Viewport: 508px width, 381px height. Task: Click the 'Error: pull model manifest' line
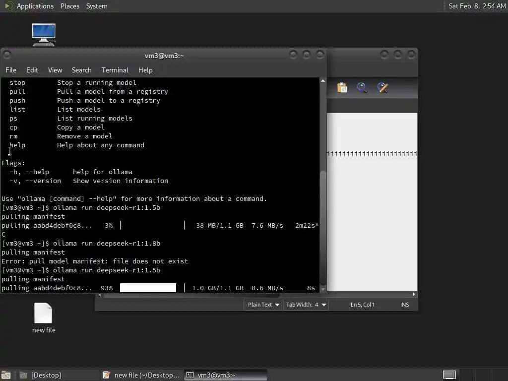click(x=95, y=261)
